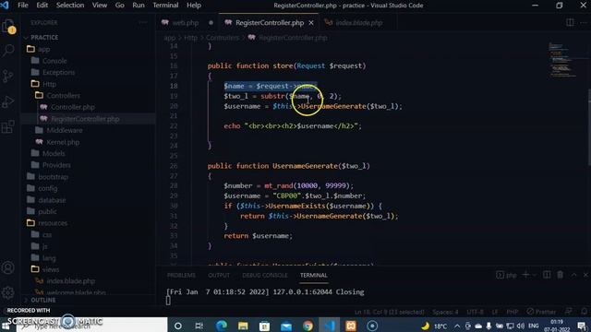Open the Selection menu

tap(70, 6)
